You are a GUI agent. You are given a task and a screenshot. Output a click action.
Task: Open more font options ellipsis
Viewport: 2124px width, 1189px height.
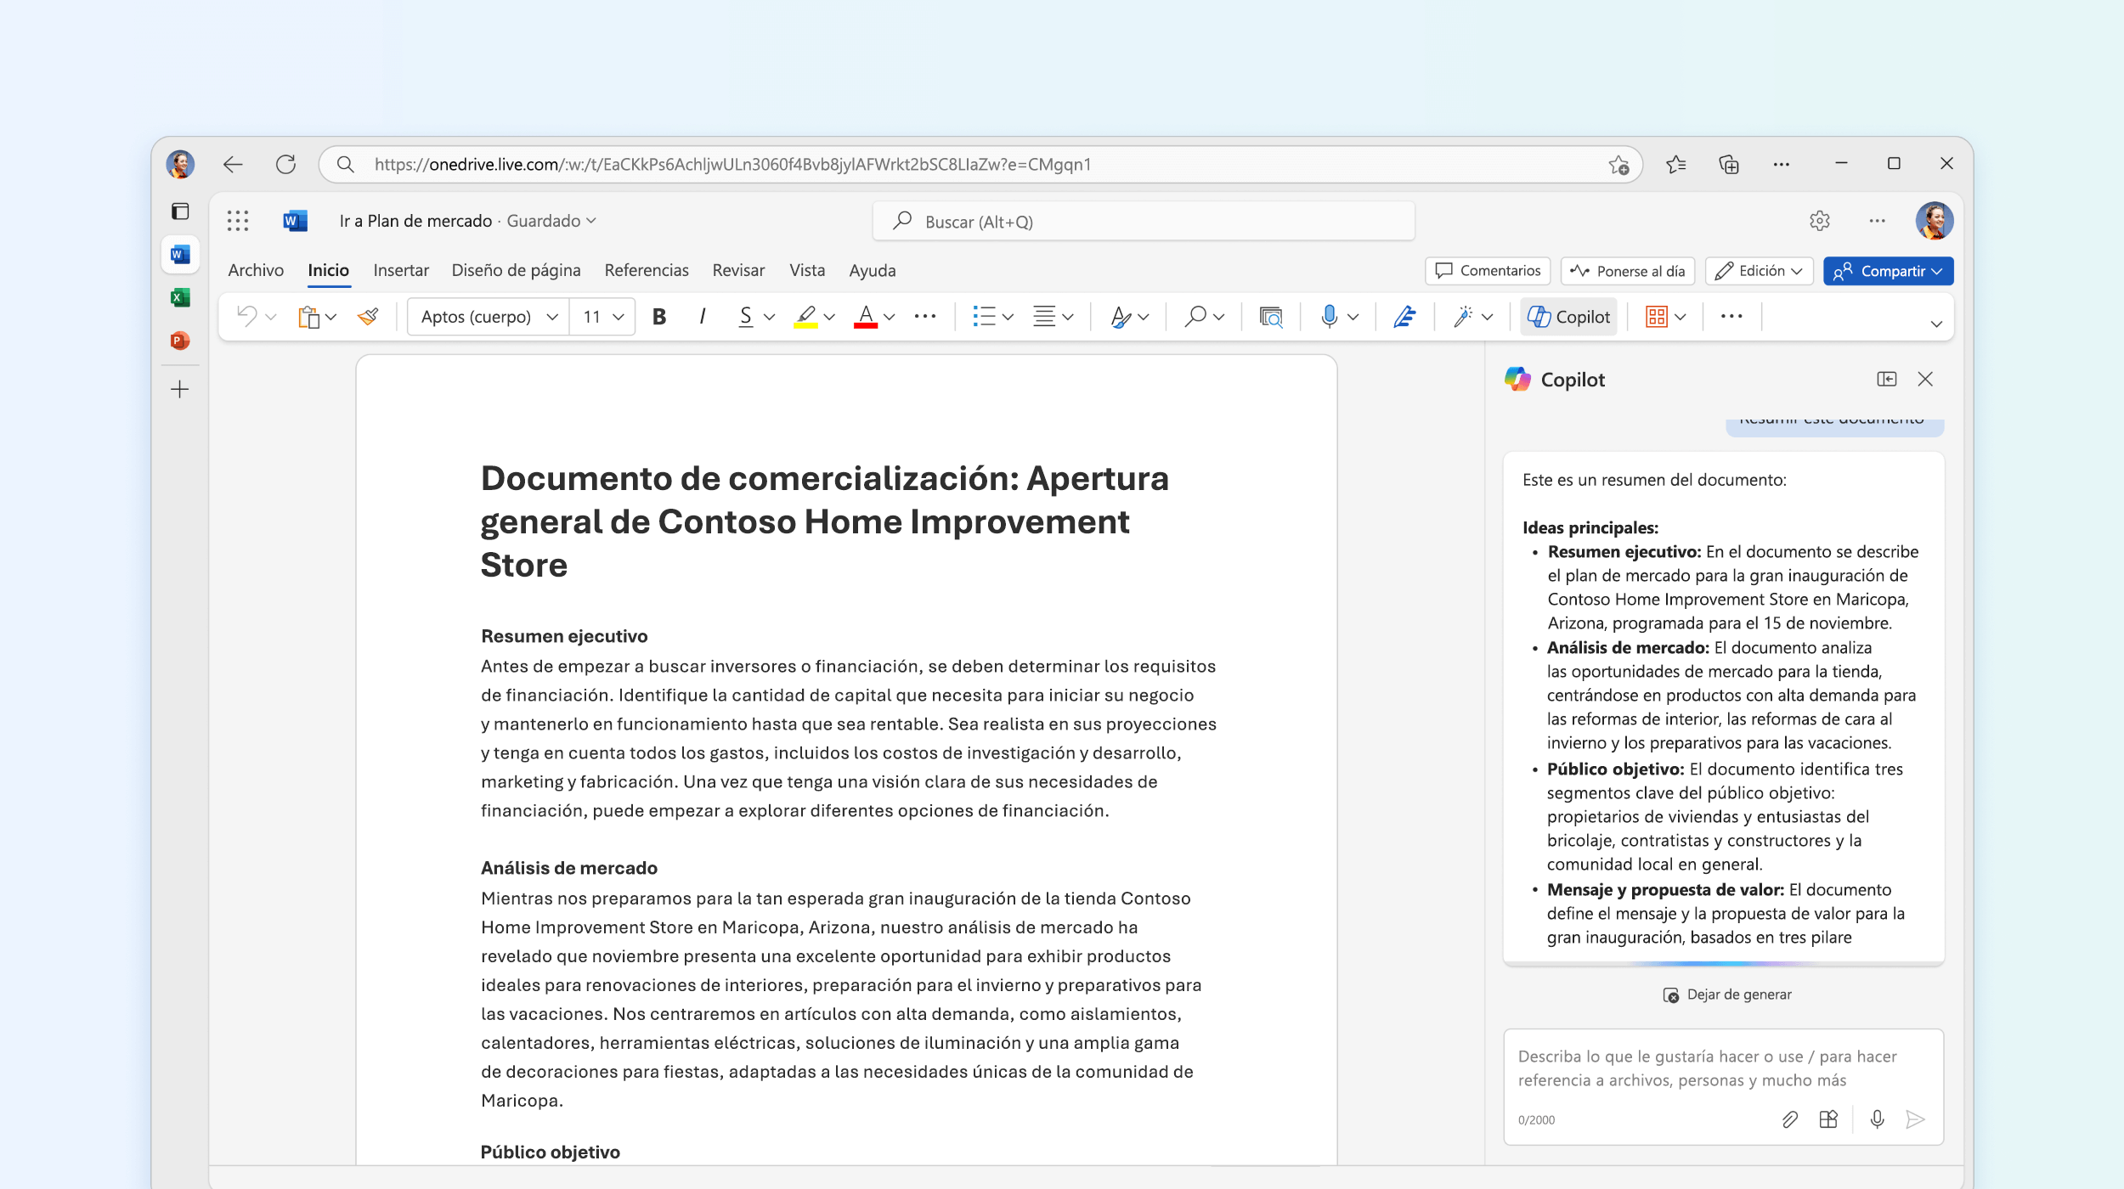point(925,317)
